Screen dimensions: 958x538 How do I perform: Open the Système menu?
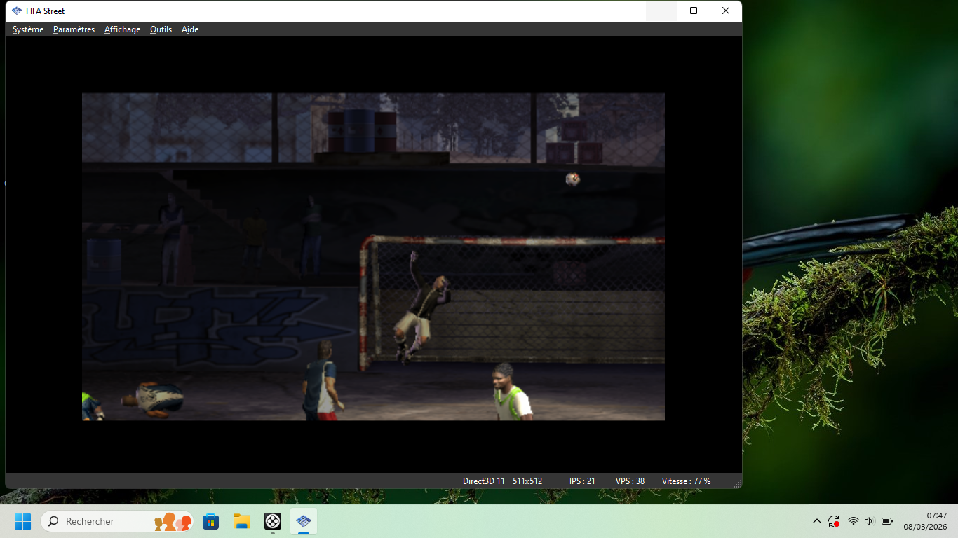pyautogui.click(x=28, y=29)
